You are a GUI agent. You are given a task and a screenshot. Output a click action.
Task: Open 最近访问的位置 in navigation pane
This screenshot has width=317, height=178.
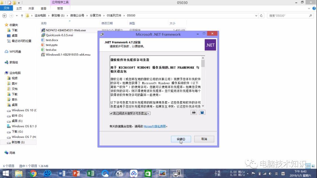[21, 41]
